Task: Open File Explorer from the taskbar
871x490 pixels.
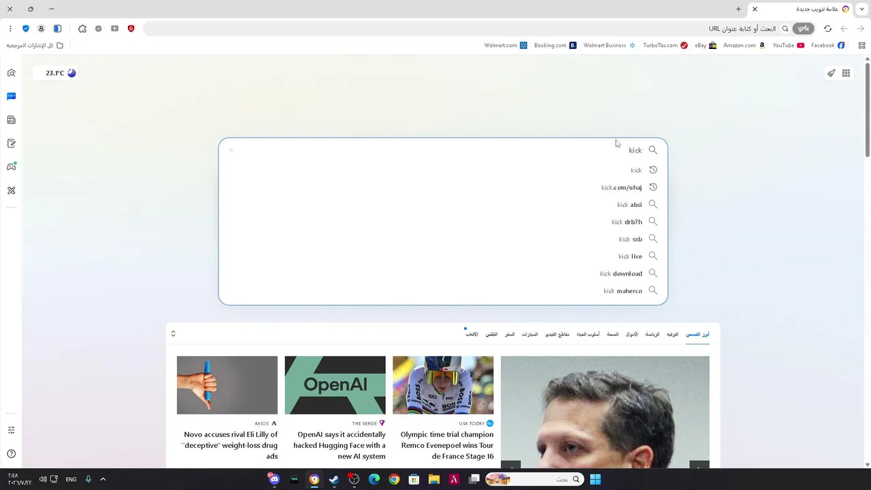Action: click(433, 479)
